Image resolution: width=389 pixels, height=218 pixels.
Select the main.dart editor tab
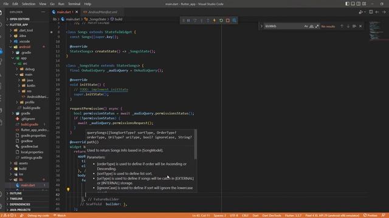coord(63,12)
